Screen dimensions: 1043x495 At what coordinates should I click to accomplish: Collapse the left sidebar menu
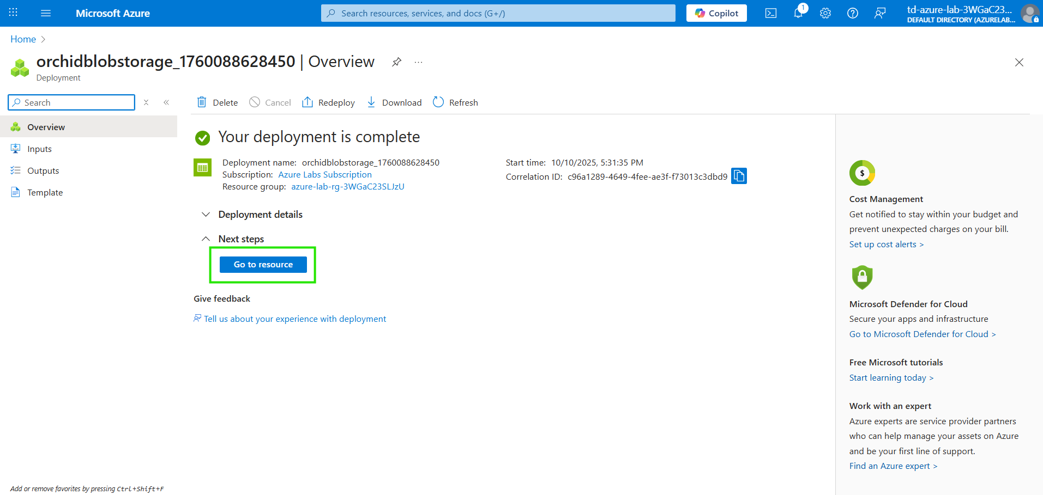point(166,102)
